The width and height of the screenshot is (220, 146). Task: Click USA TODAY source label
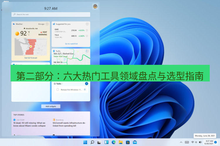click(20, 120)
